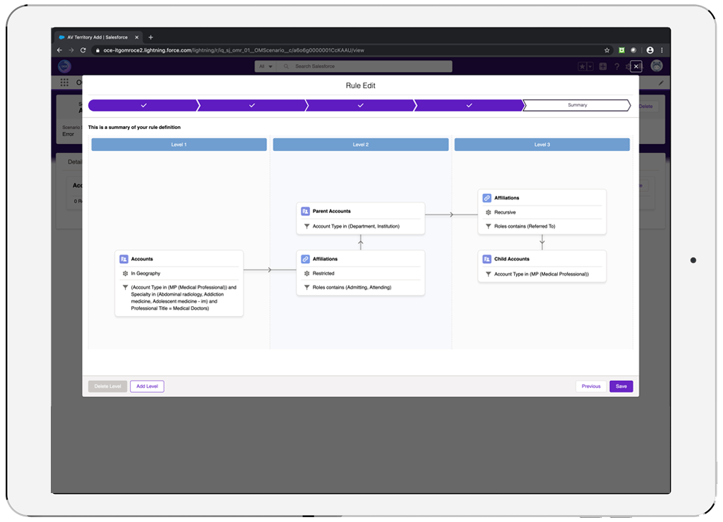Click the browser address bar URL
The width and height of the screenshot is (723, 522).
(x=233, y=50)
